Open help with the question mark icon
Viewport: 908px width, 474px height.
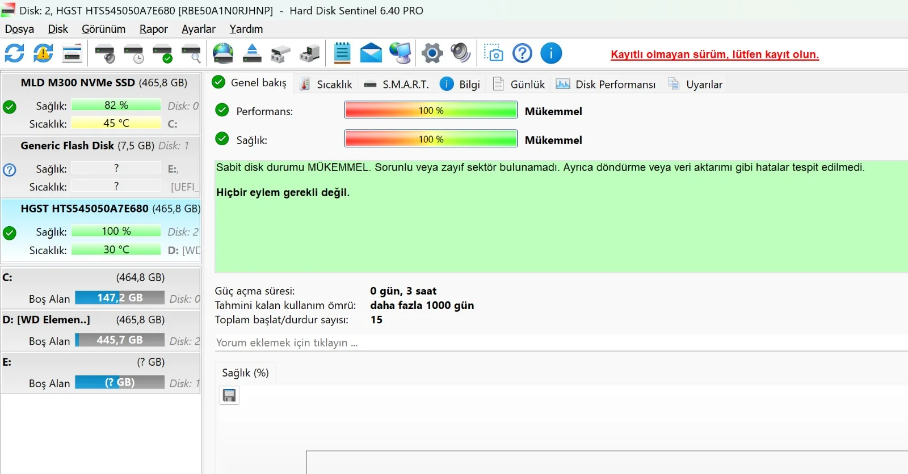(522, 53)
